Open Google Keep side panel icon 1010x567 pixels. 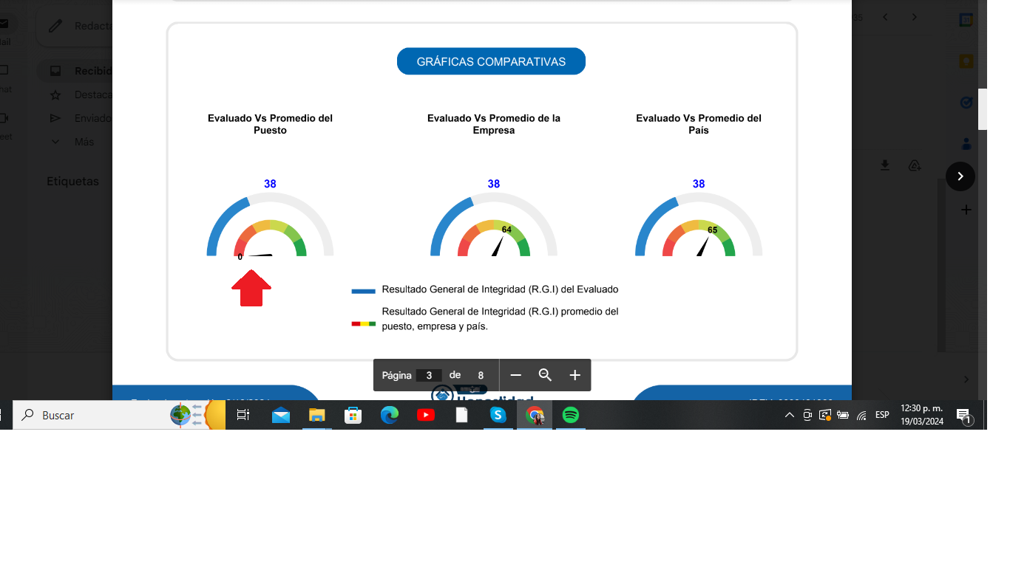point(966,61)
